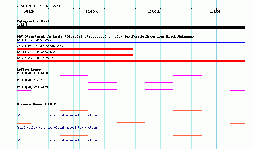This screenshot has height=149, width=253.
Task: Open esv3894069 (Suktitipat2014) variant label
Action: 40,46
